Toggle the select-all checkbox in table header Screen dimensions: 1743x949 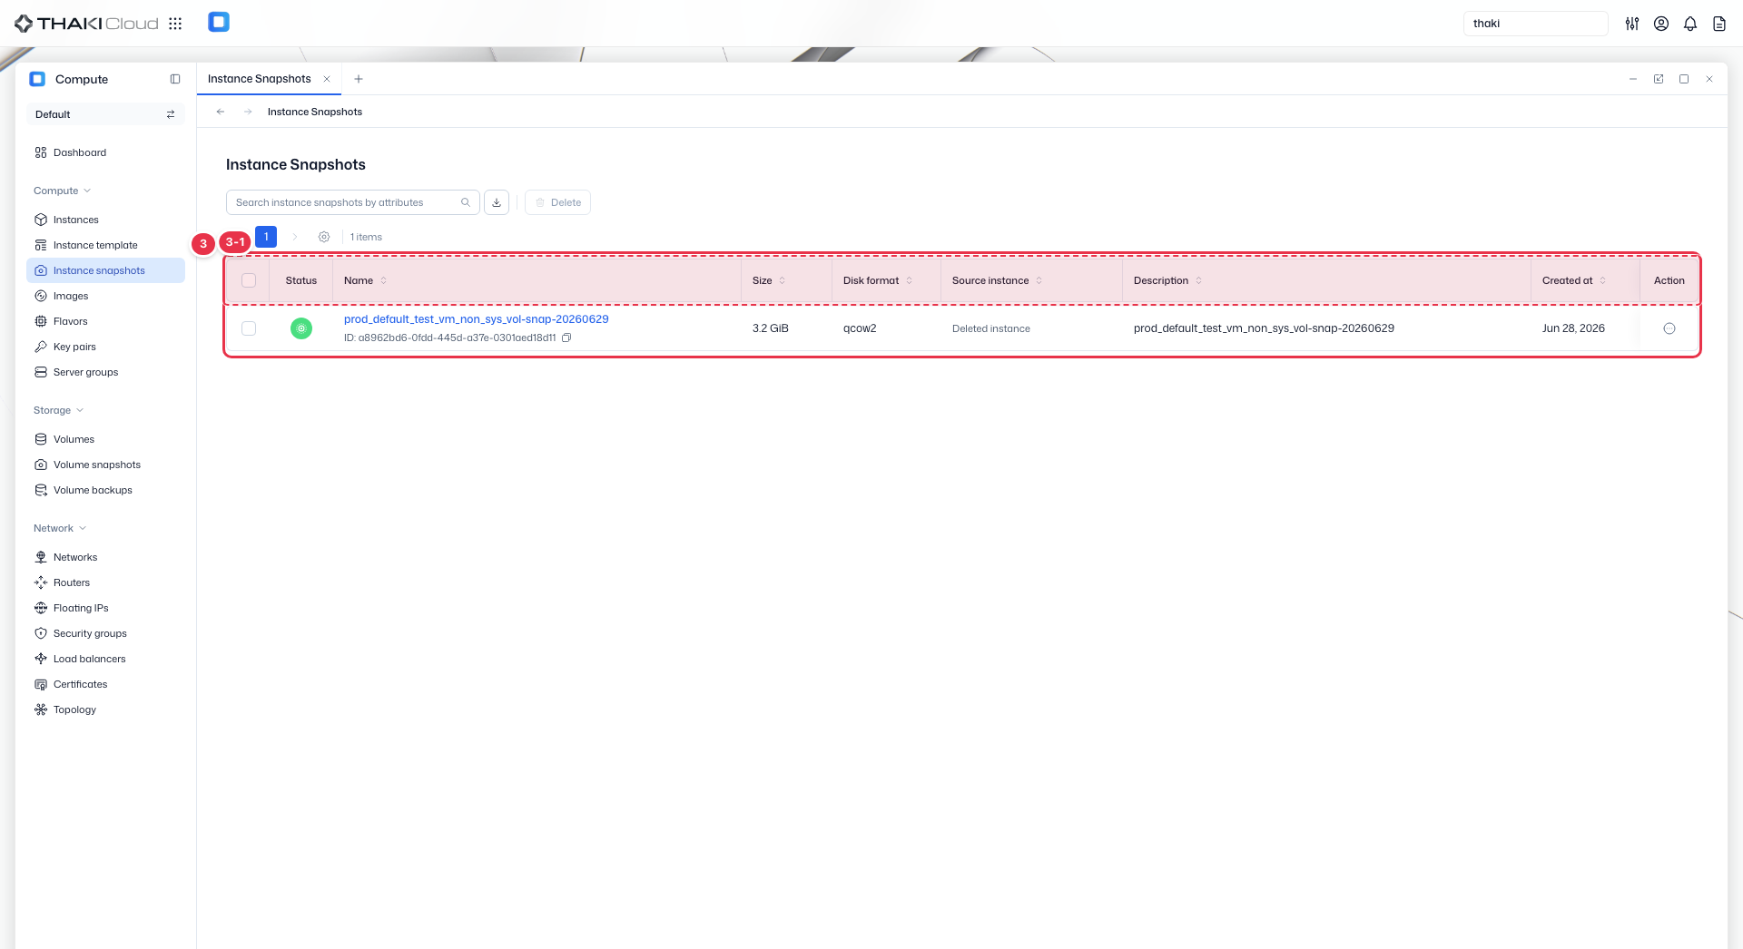pyautogui.click(x=249, y=280)
